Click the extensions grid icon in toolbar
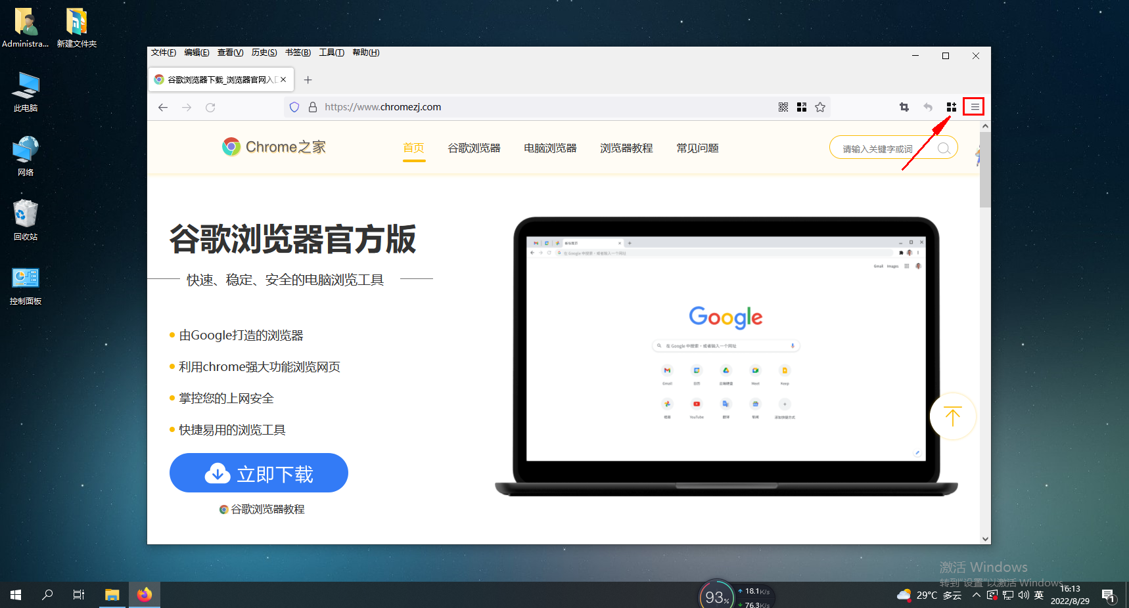The image size is (1129, 608). pos(951,107)
